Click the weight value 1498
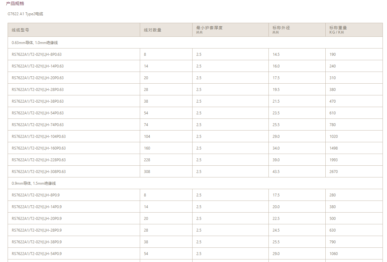 334,148
